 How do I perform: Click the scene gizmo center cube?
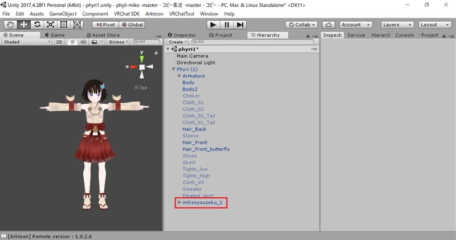(141, 67)
